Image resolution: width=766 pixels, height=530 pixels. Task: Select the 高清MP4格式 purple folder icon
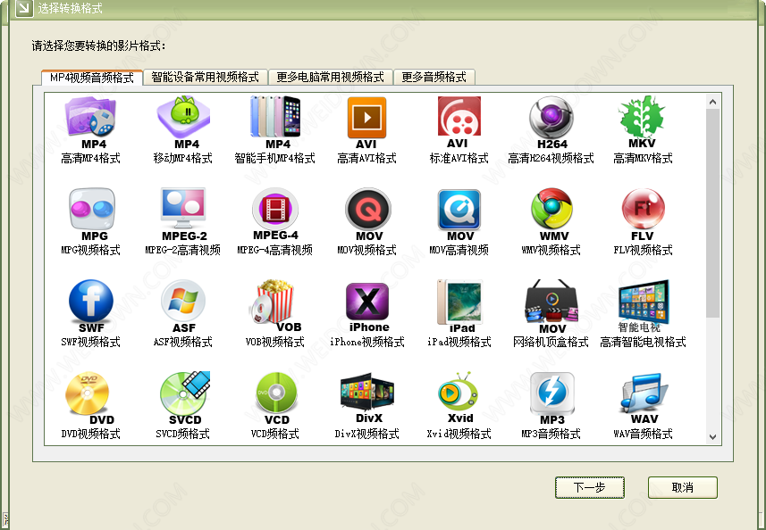click(x=90, y=116)
